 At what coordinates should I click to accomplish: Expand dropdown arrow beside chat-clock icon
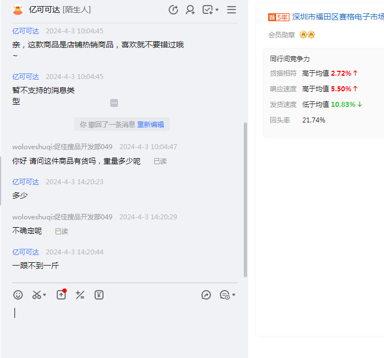pos(234,295)
